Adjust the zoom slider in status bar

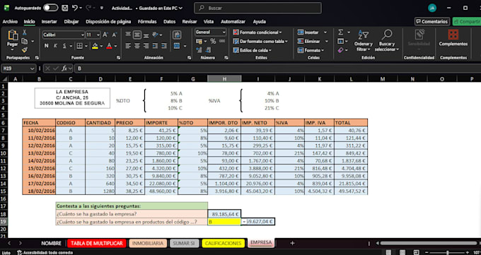point(448,253)
